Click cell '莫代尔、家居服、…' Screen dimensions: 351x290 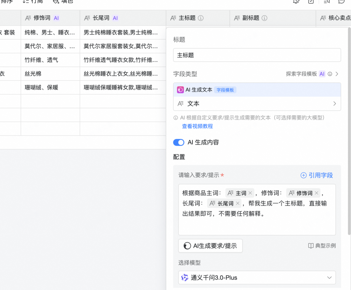[x=50, y=46]
